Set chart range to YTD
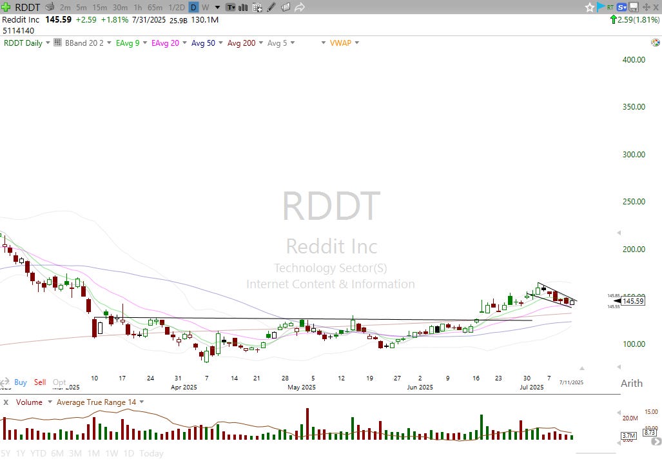 click(x=38, y=453)
